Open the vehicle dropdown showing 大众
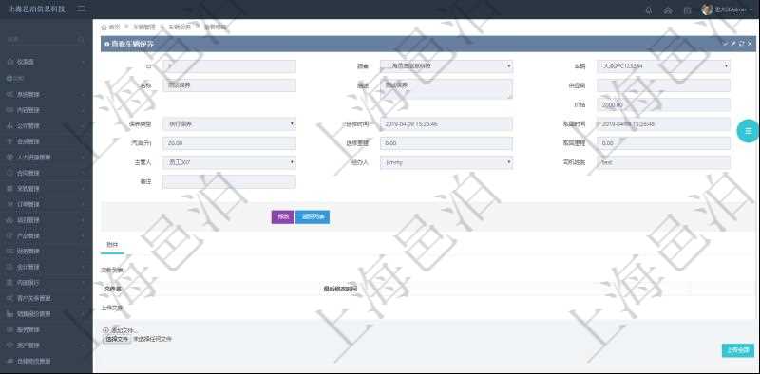This screenshot has height=374, width=760. pos(663,66)
